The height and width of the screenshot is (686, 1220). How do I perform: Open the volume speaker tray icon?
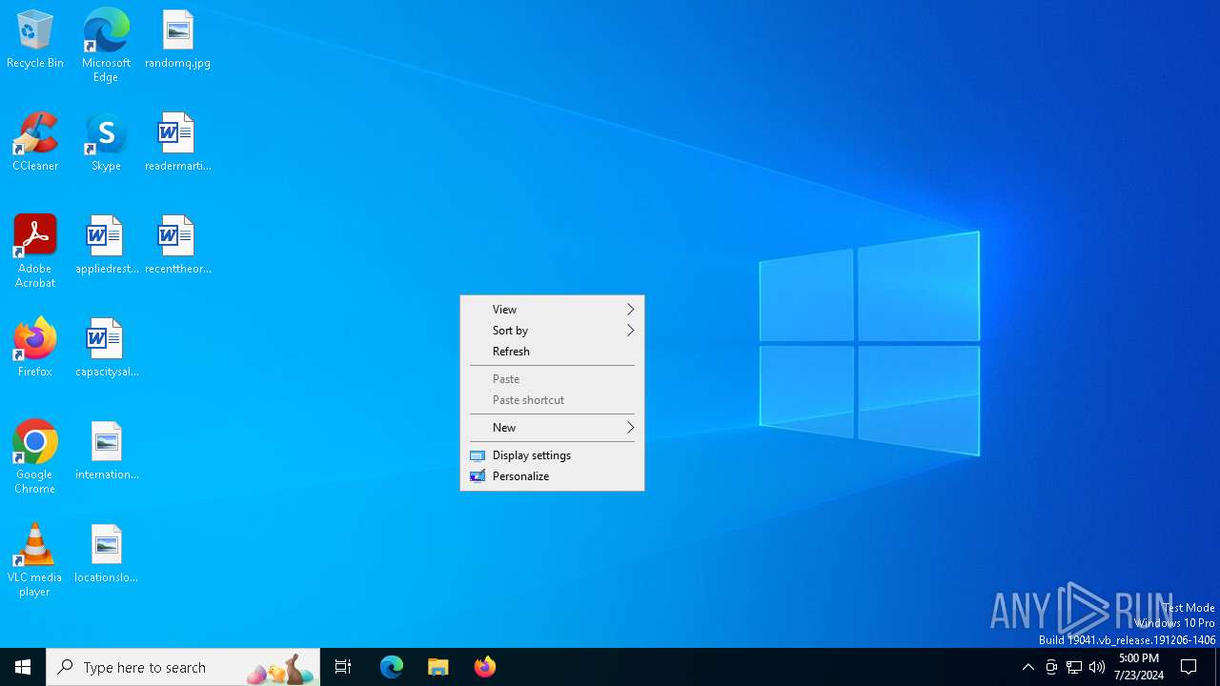pyautogui.click(x=1097, y=667)
